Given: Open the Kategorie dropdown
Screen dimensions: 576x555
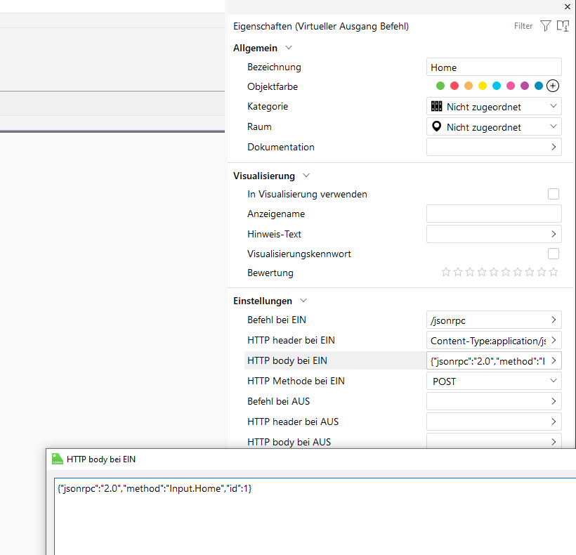Looking at the screenshot, I should point(494,107).
